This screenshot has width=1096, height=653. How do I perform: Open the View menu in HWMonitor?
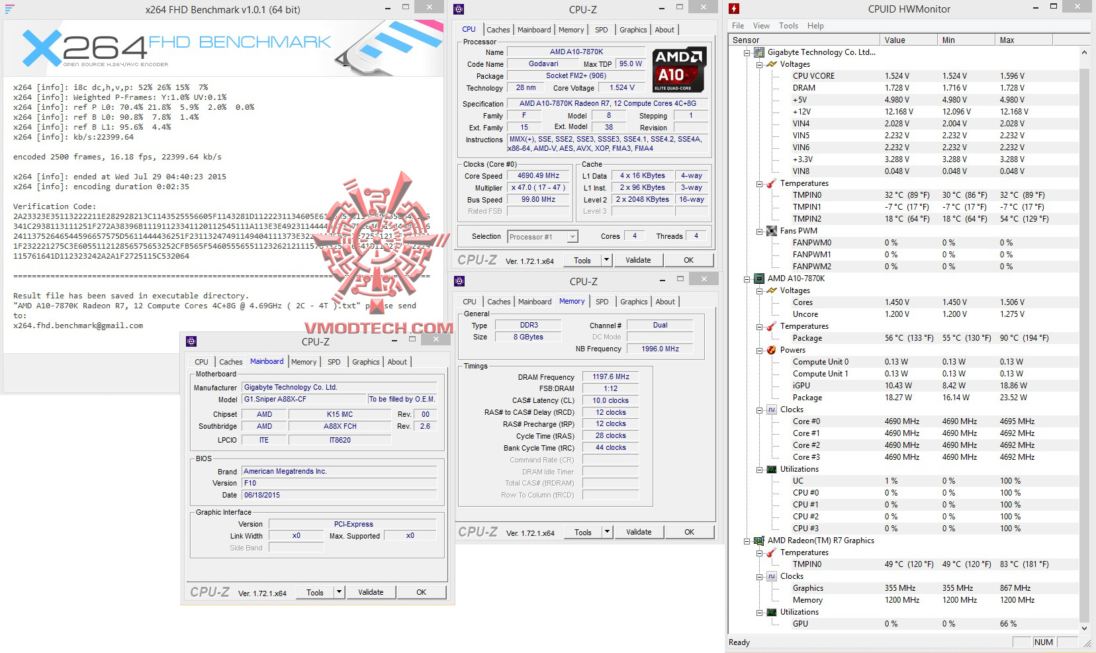point(761,26)
